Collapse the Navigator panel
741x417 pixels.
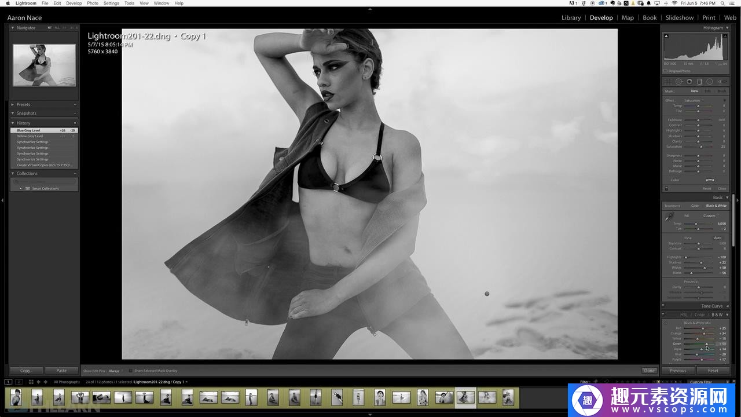coord(13,28)
